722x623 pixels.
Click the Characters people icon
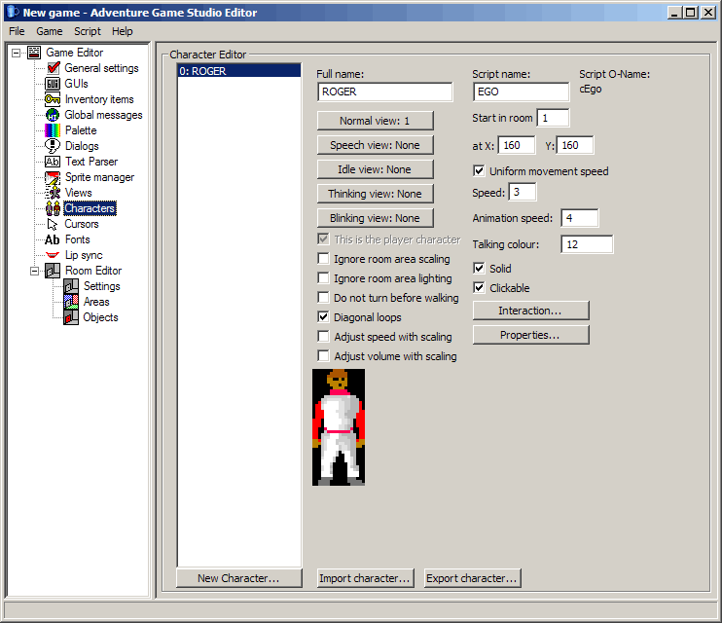pos(53,208)
